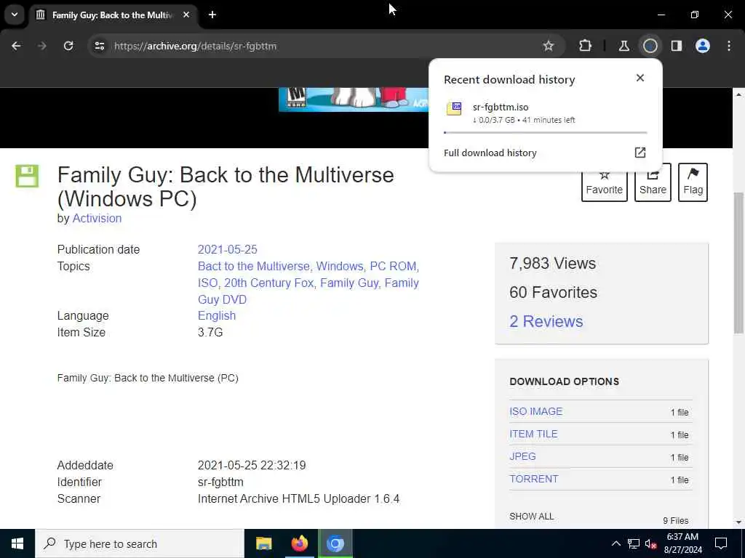Open File Explorer from the taskbar
Screen dimensions: 745x558
point(263,543)
